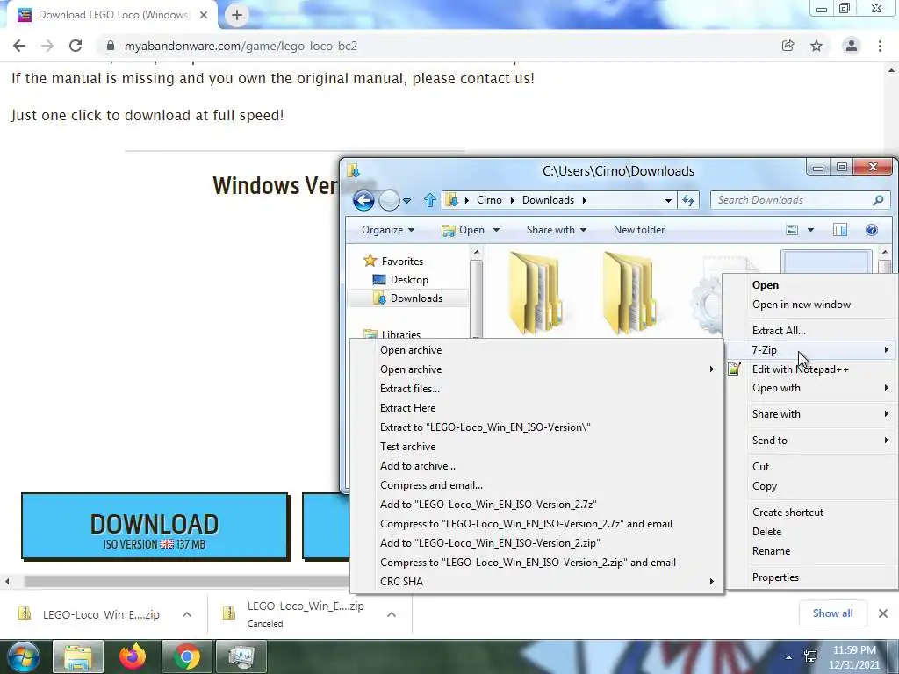Screen dimensions: 899x674
Task: Expand the address bar history dropdown
Action: click(x=668, y=200)
